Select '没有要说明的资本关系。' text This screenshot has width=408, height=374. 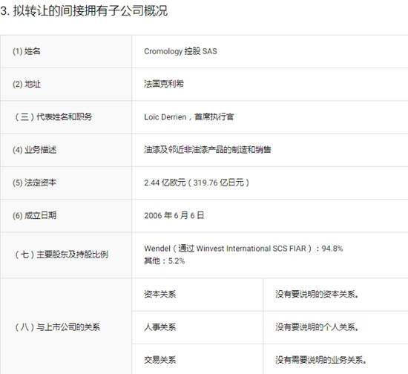[317, 295]
